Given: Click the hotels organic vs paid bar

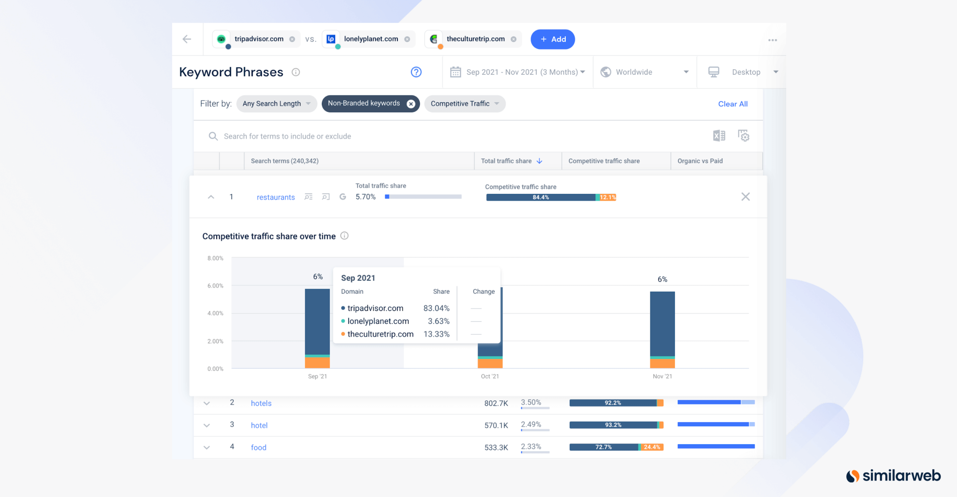Looking at the screenshot, I should point(716,402).
